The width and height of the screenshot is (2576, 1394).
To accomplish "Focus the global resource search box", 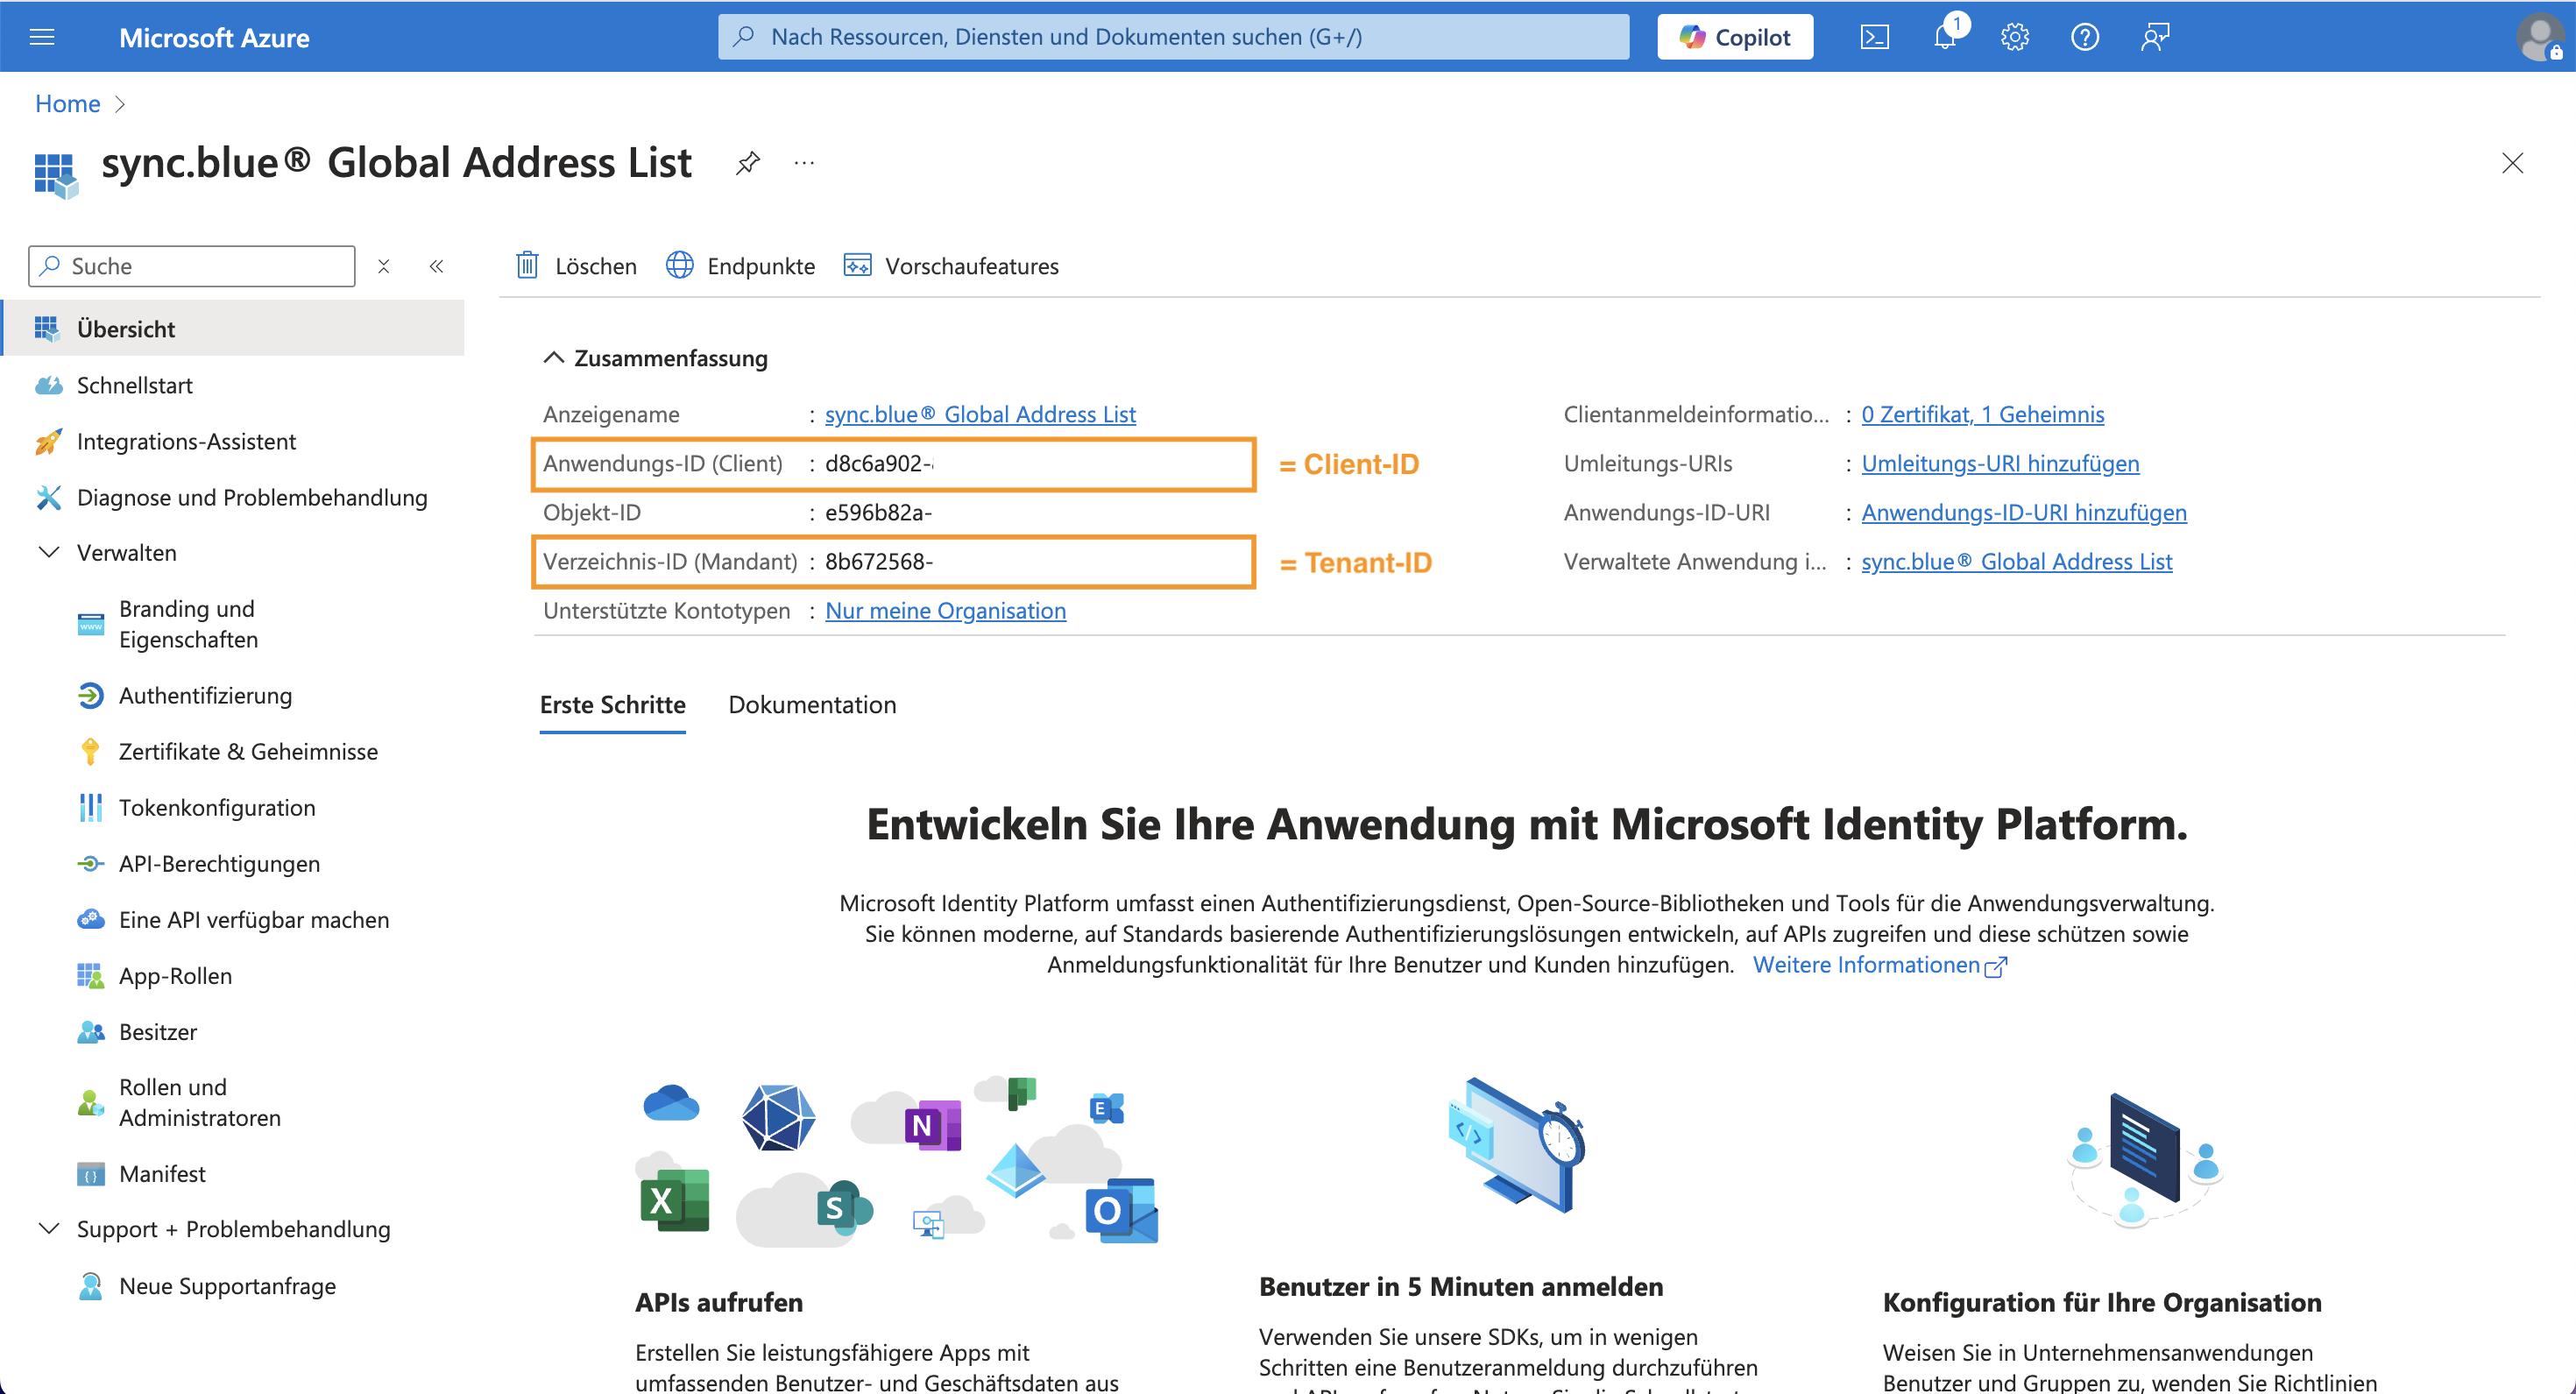I will [x=1173, y=37].
